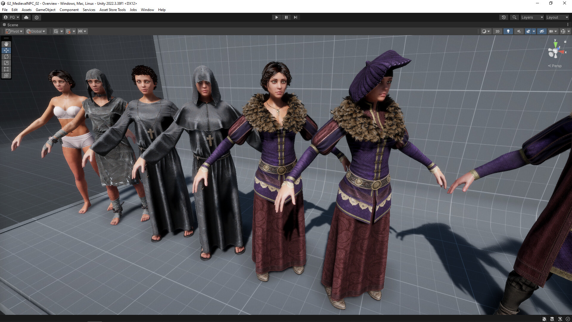Open the Pivot handle position dropdown

[14, 31]
